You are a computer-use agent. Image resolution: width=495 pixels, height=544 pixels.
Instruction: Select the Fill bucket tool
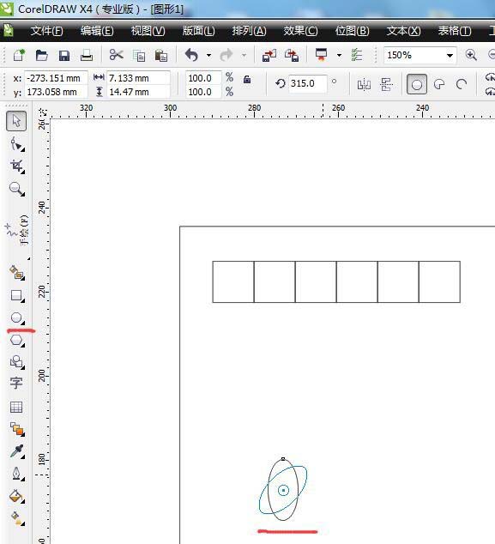pos(16,496)
